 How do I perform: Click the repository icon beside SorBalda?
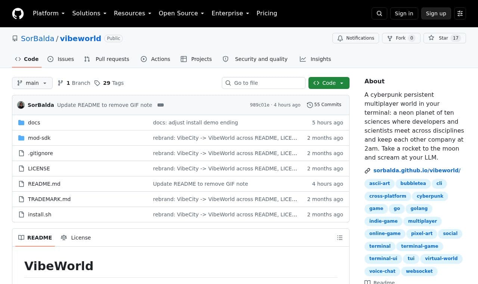click(15, 38)
